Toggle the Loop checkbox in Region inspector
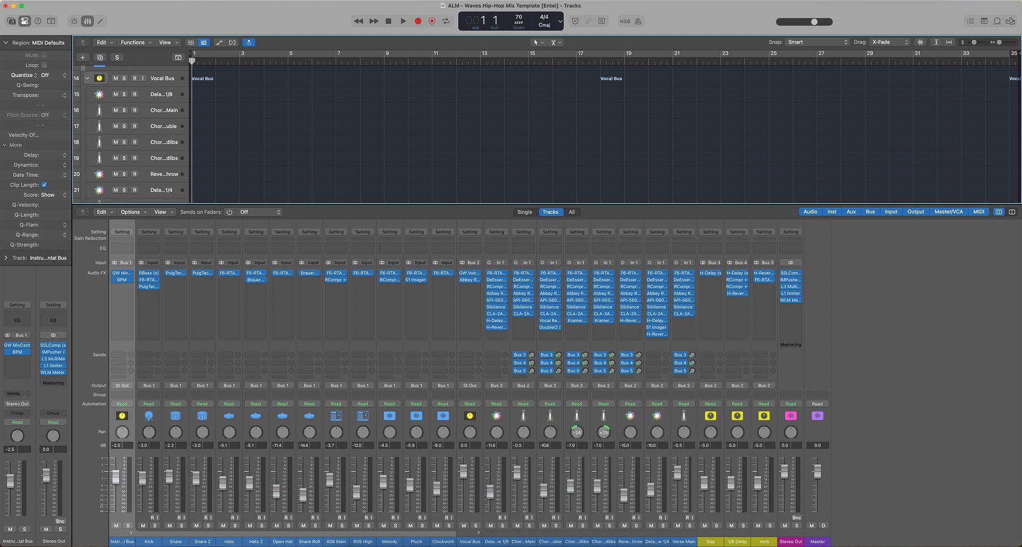This screenshot has height=547, width=1022. point(44,65)
